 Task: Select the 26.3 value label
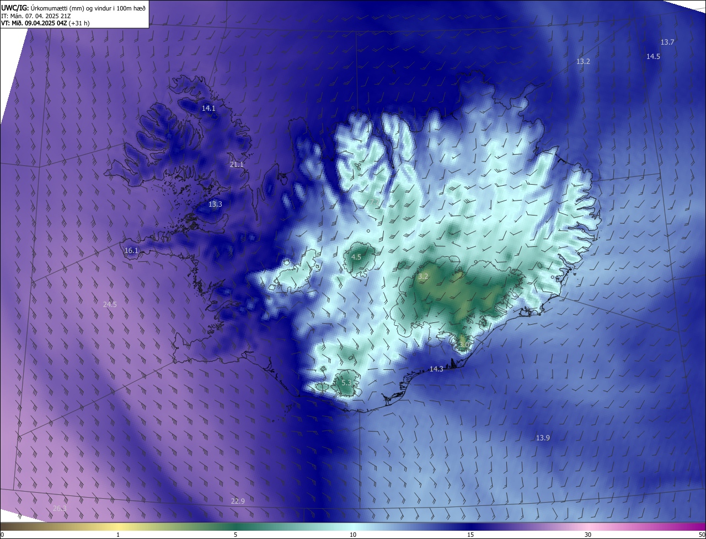click(60, 508)
